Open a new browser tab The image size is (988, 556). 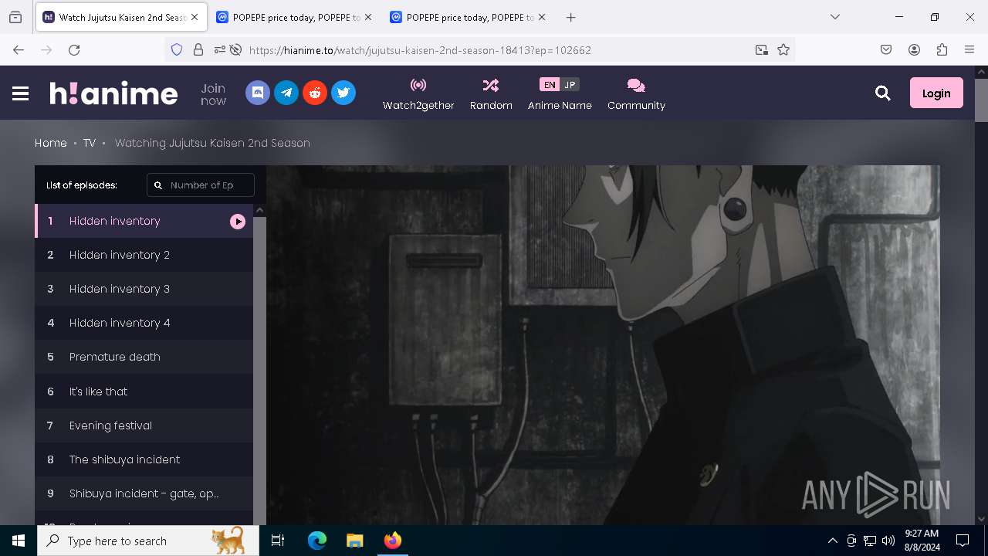point(570,17)
